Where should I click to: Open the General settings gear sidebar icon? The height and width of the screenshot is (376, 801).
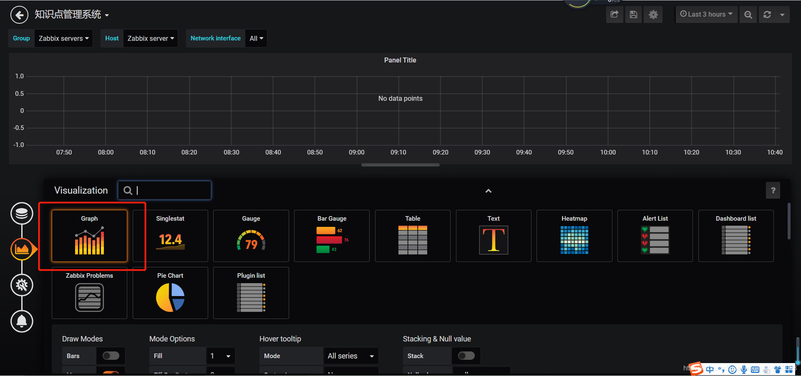[x=22, y=285]
